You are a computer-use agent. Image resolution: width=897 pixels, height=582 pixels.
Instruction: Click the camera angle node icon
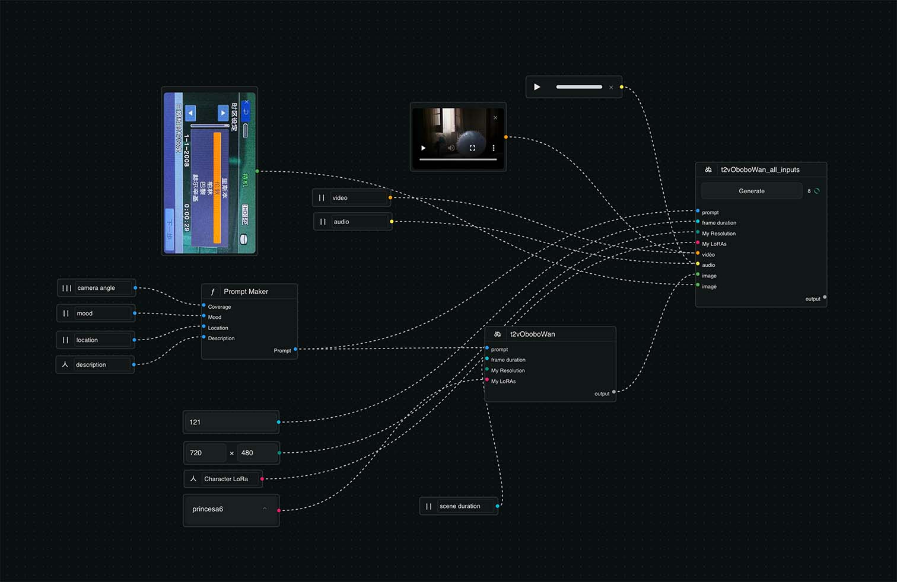[x=66, y=288]
